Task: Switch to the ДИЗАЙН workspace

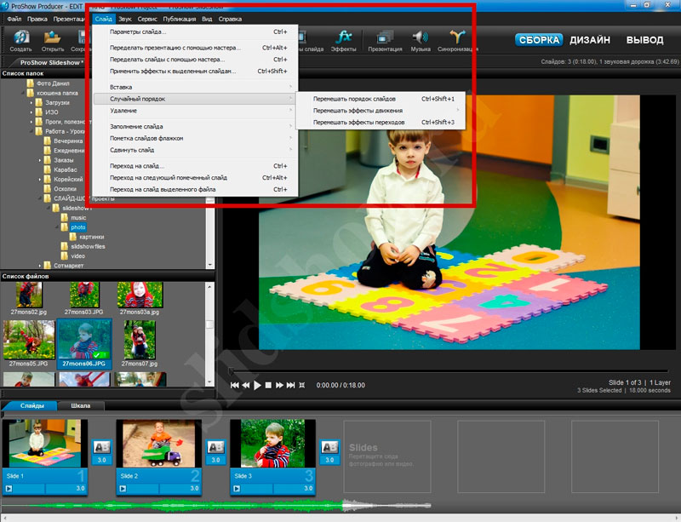Action: (x=590, y=40)
